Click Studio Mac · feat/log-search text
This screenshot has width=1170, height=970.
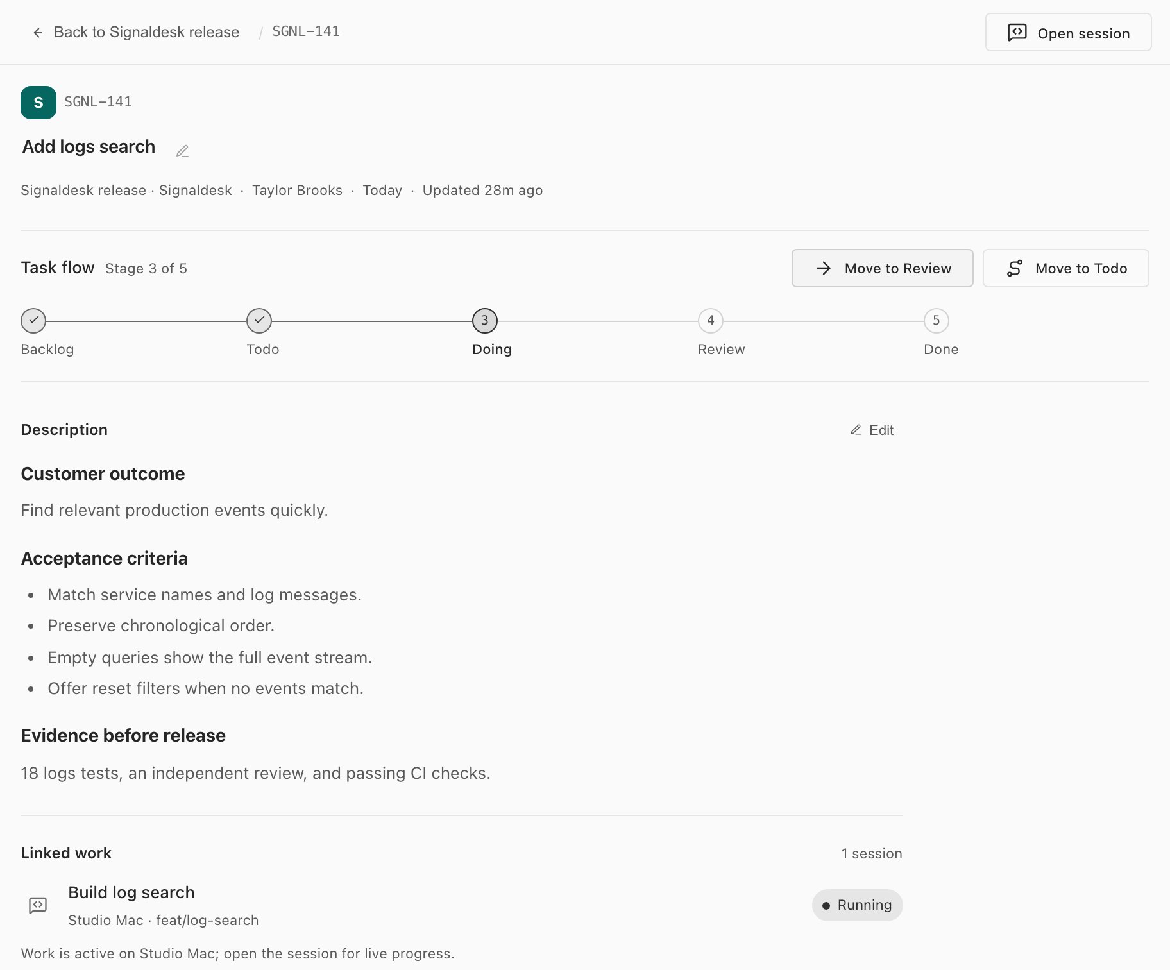point(163,921)
